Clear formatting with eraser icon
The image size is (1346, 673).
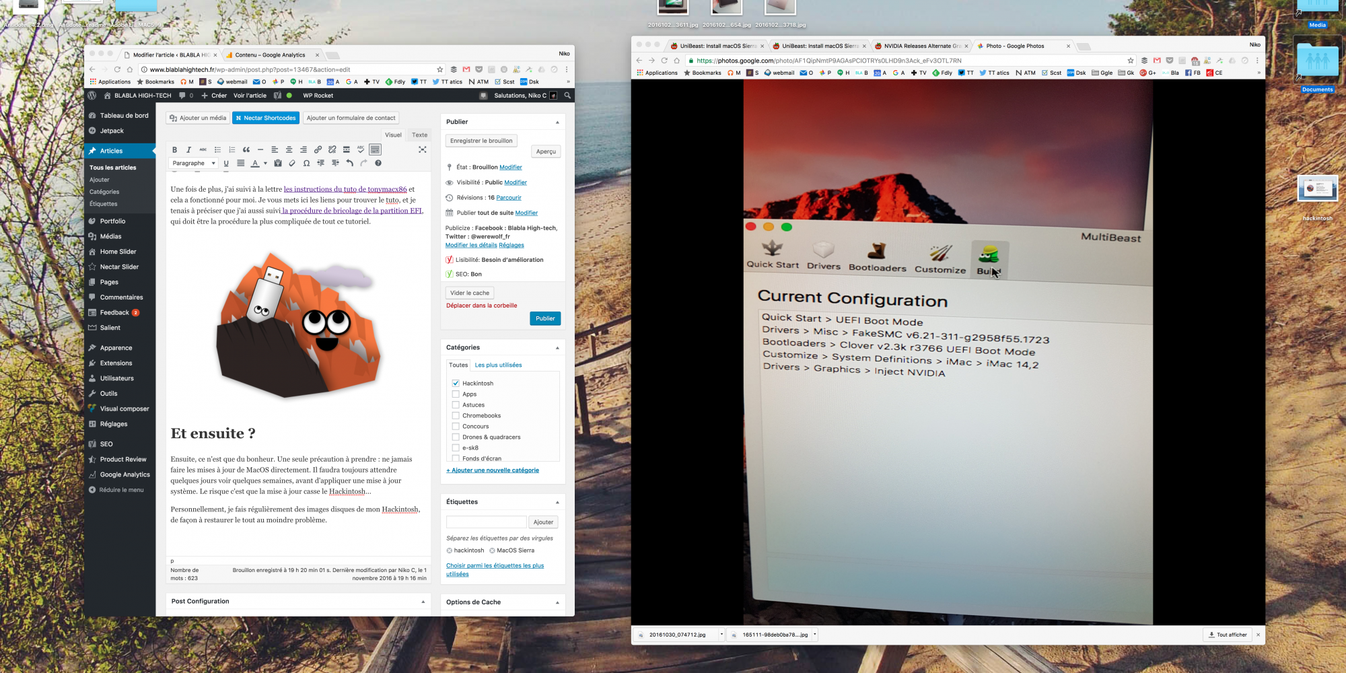[x=292, y=163]
